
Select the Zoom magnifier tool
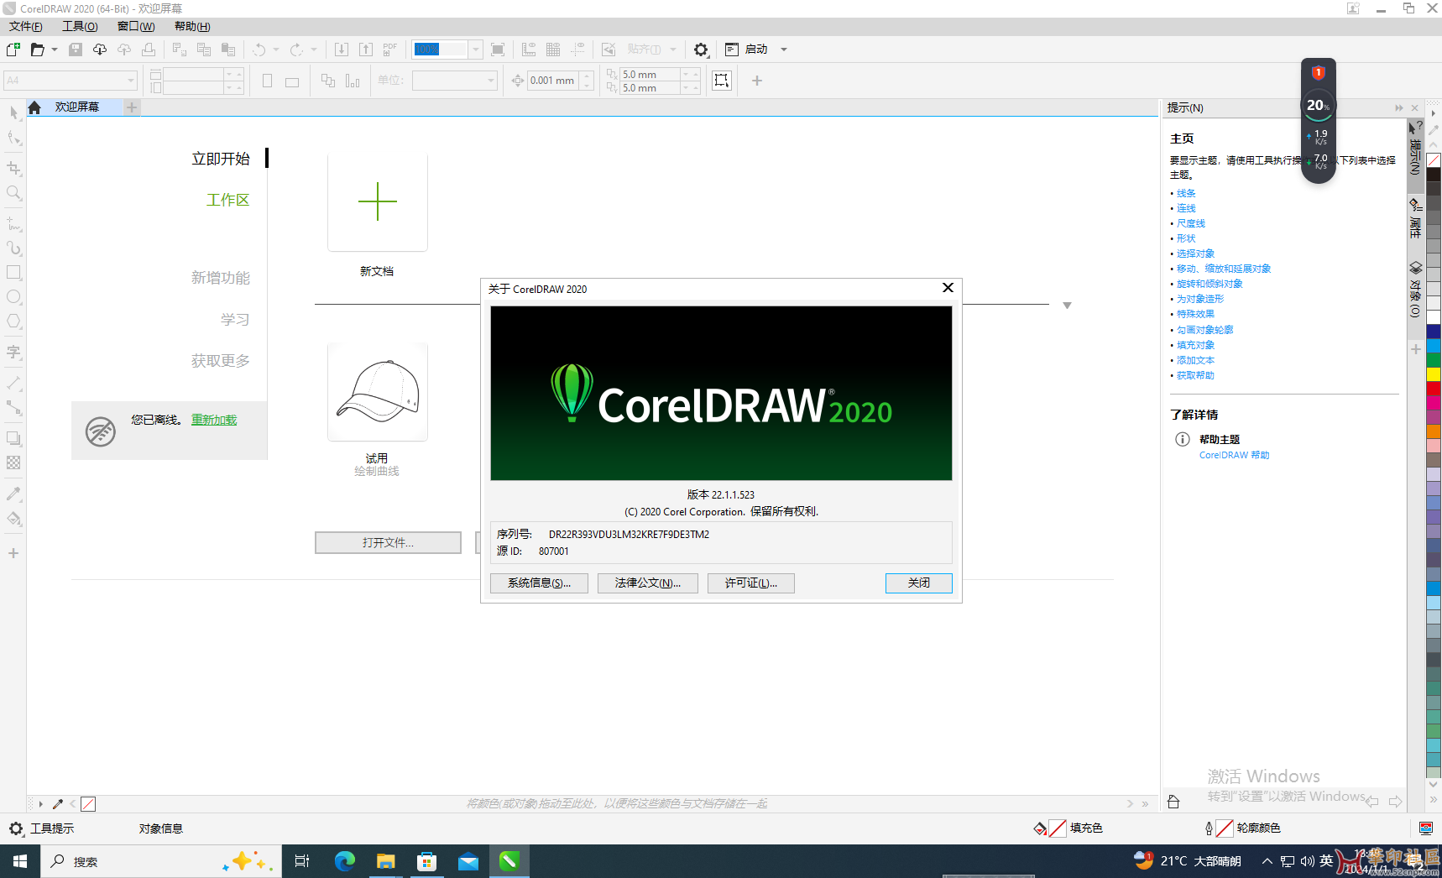14,193
